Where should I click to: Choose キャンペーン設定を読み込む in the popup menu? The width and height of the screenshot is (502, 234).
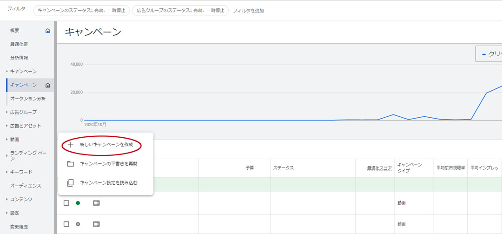coord(108,183)
